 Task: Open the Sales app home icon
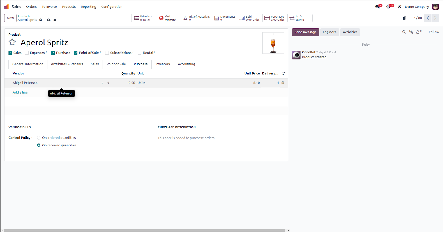point(7,7)
